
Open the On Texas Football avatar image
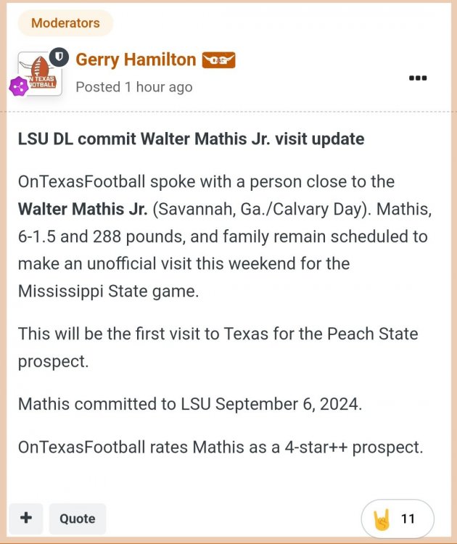(x=39, y=75)
